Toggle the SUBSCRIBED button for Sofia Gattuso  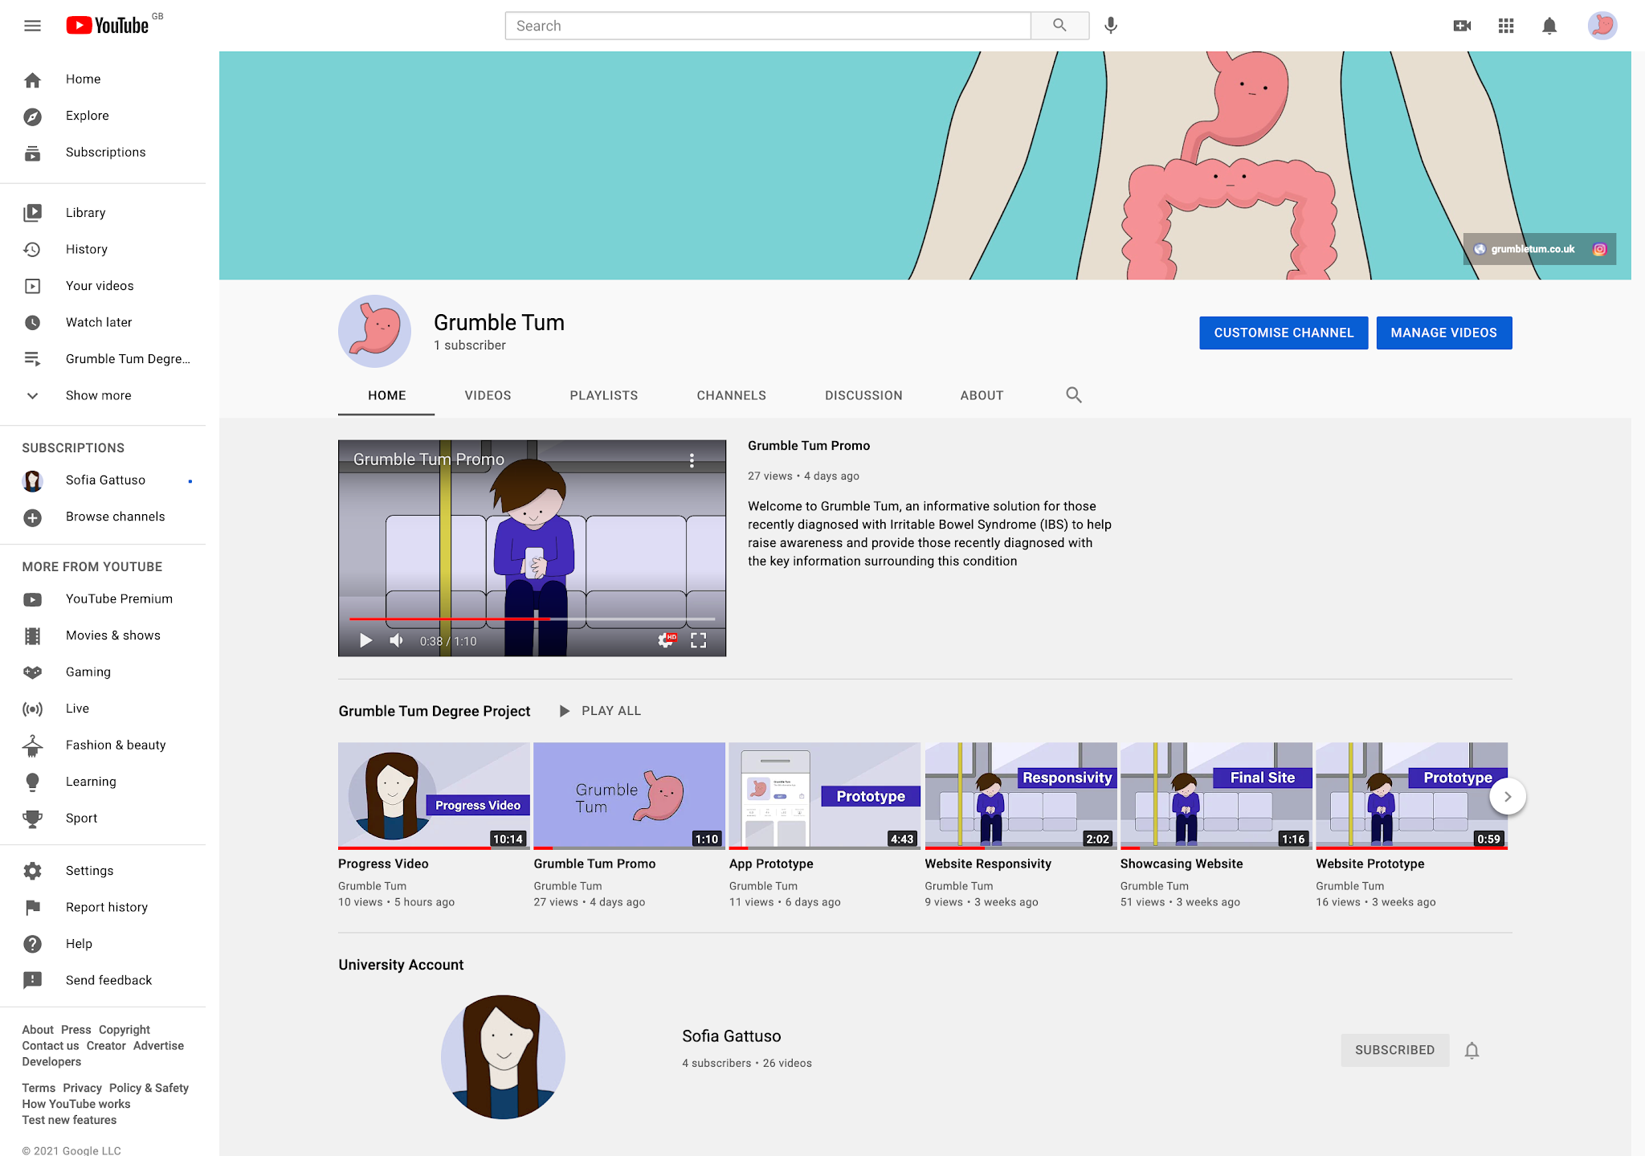tap(1394, 1050)
